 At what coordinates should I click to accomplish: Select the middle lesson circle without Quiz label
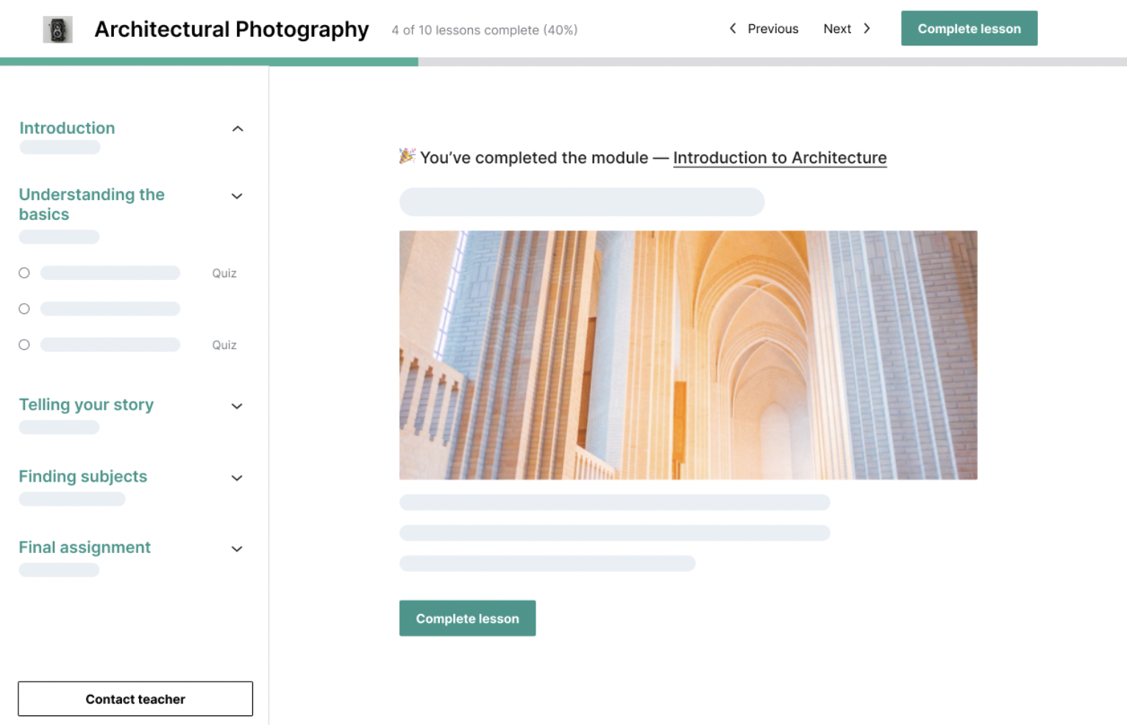click(24, 309)
